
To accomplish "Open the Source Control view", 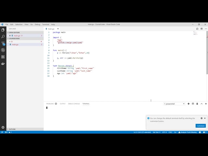I will [x=3, y=43].
